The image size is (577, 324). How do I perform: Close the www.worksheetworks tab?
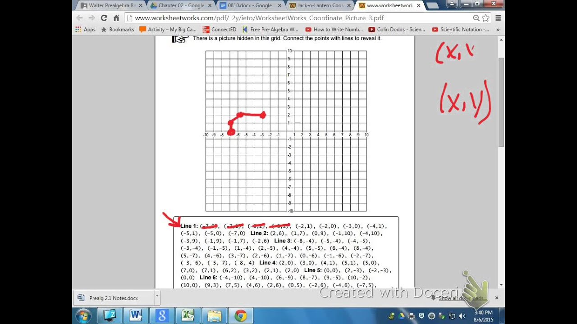418,5
